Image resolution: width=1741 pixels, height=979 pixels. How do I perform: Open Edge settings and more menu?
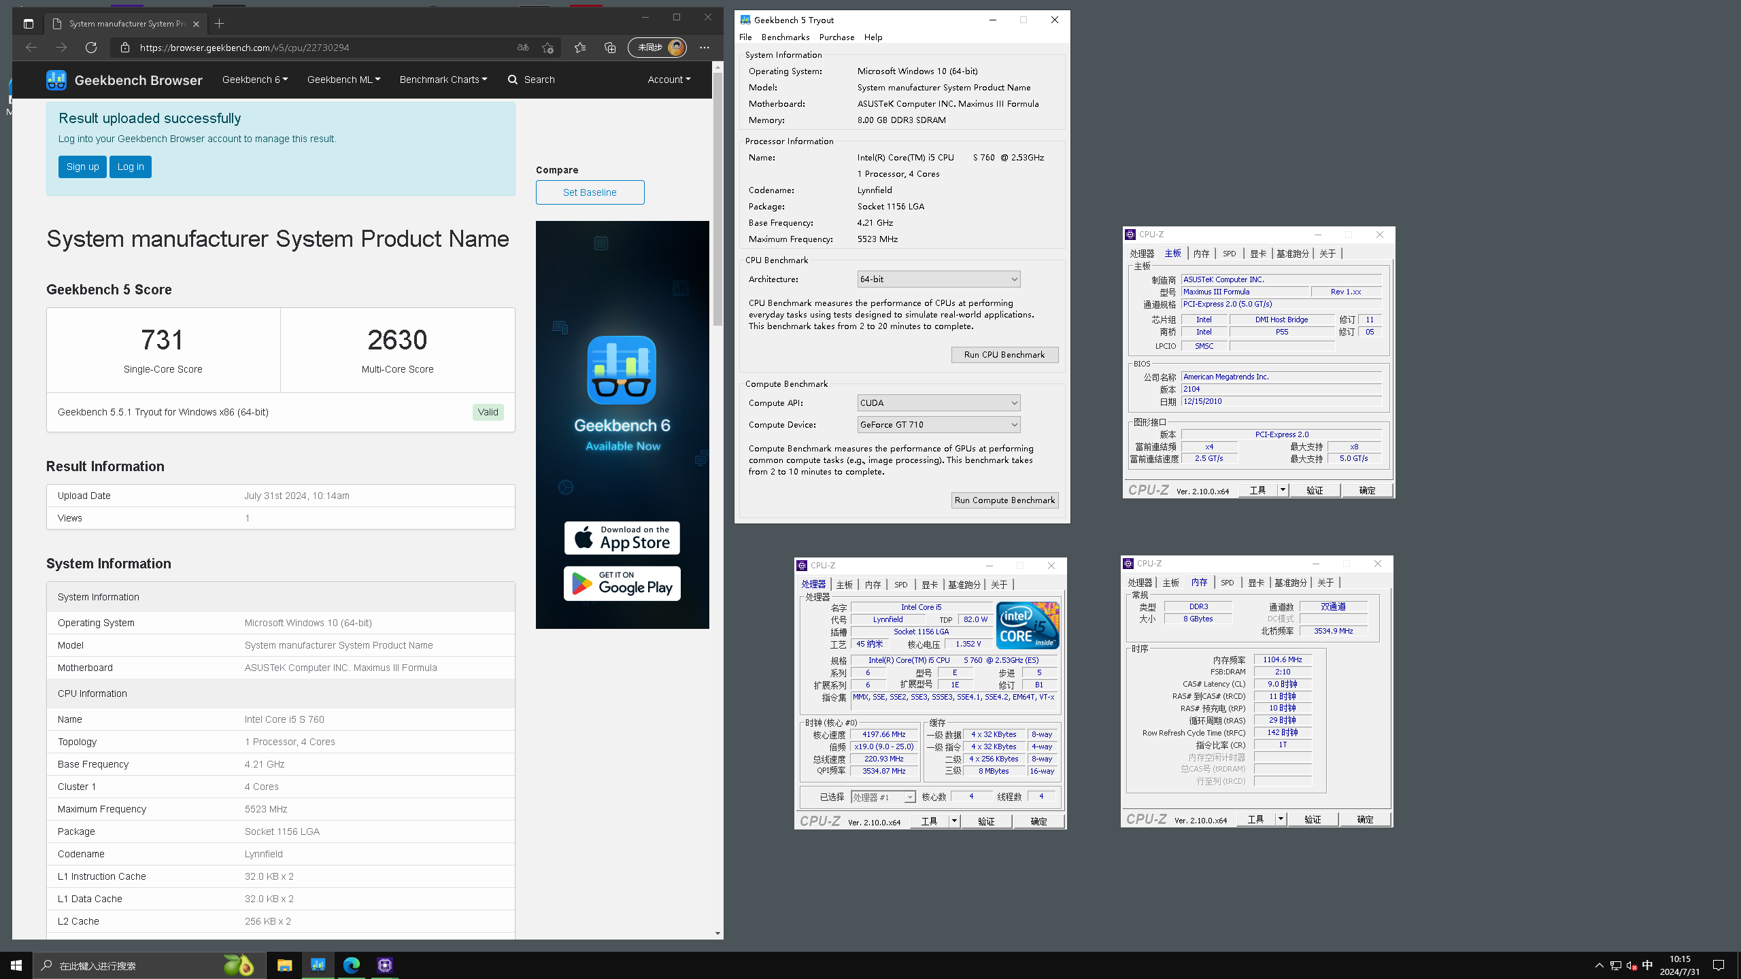[x=705, y=48]
